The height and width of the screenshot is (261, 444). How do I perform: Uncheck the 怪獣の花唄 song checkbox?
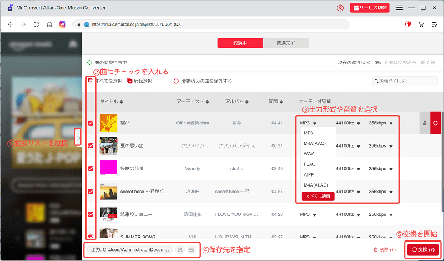point(90,169)
